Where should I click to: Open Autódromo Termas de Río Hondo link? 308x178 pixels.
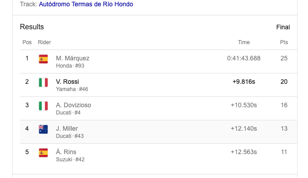(x=86, y=4)
